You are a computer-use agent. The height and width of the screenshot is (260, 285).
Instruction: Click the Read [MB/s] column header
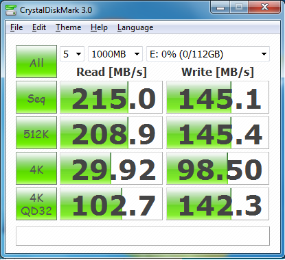[111, 72]
